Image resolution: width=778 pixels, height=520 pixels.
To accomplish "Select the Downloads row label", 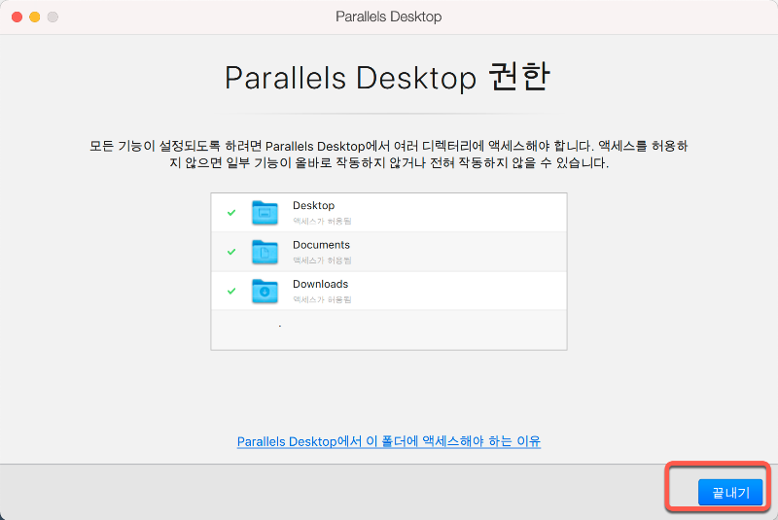I will click(321, 284).
